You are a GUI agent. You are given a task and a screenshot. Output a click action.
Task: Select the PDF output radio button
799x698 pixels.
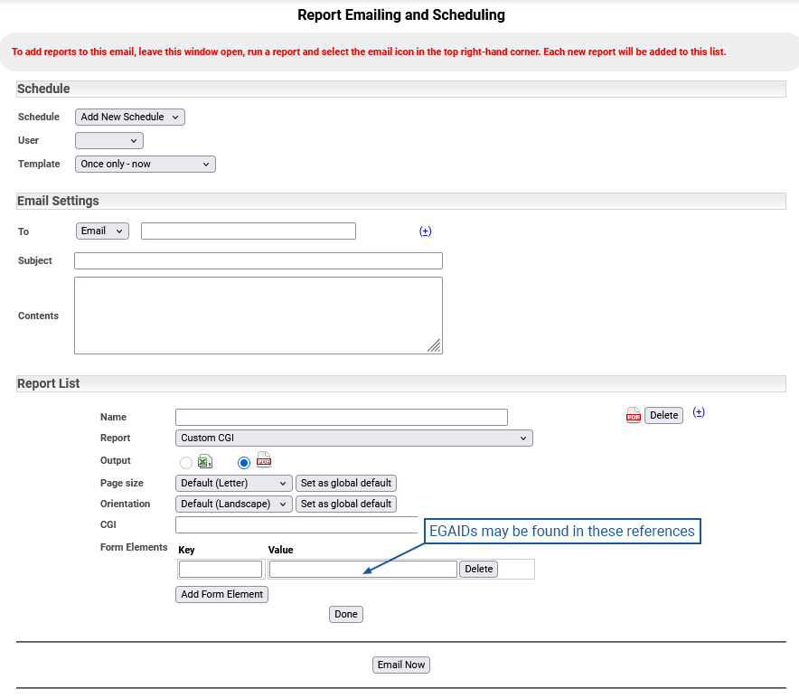pyautogui.click(x=244, y=463)
